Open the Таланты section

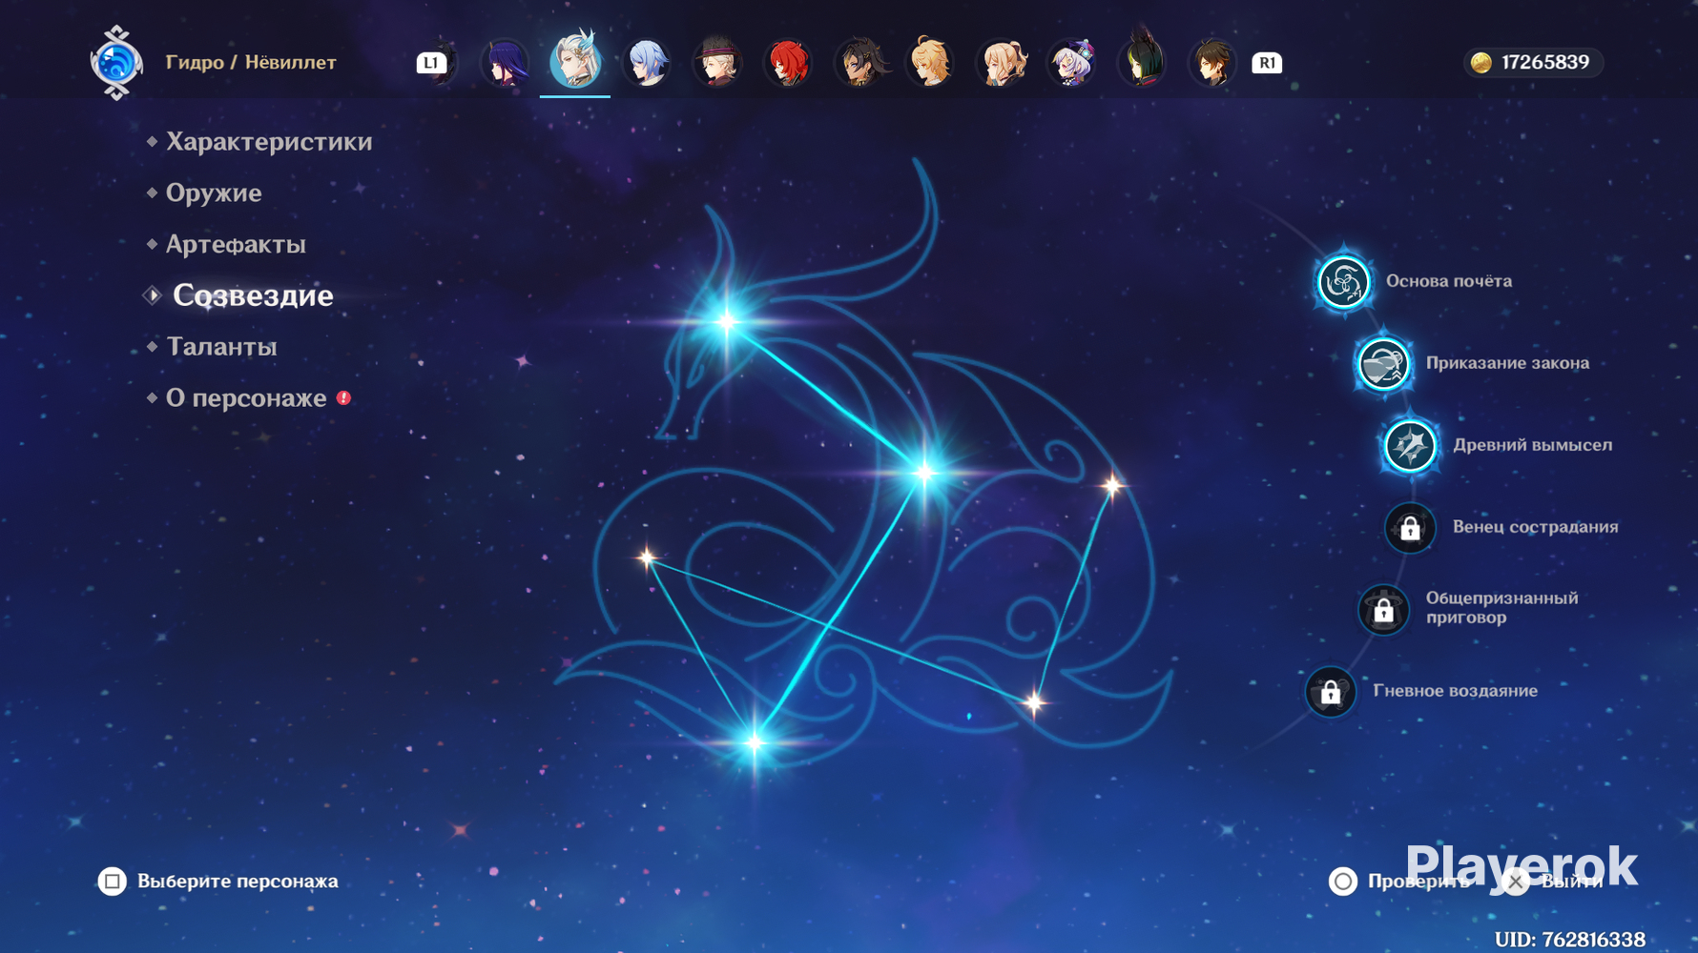click(x=221, y=347)
